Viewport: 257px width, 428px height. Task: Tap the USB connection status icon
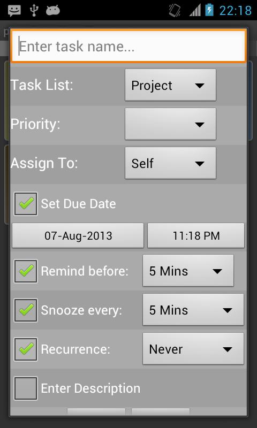point(34,10)
